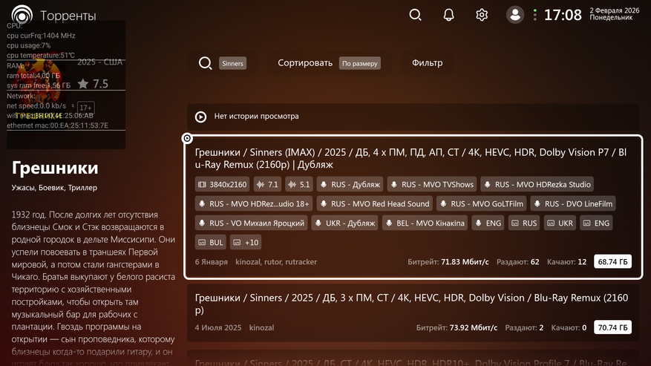651x366 pixels.
Task: Click the UKR subtitle tag
Action: [560, 223]
